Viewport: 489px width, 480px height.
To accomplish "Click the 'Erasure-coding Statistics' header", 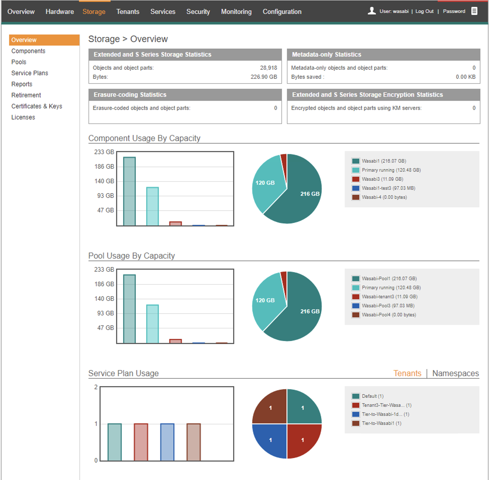I will [x=185, y=95].
